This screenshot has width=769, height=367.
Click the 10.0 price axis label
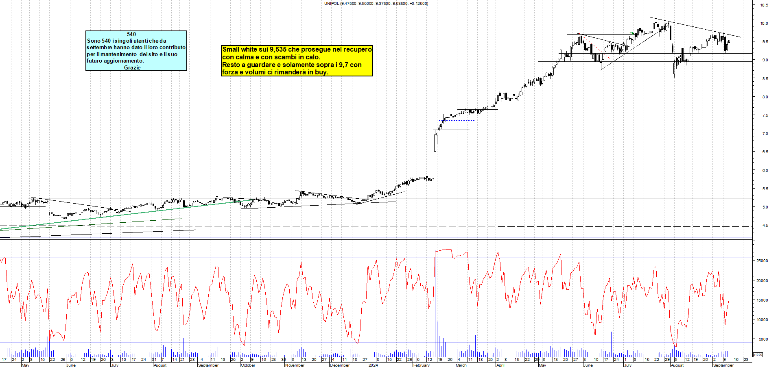764,23
